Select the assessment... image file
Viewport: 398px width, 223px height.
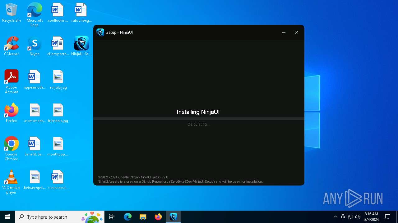[x=35, y=113]
